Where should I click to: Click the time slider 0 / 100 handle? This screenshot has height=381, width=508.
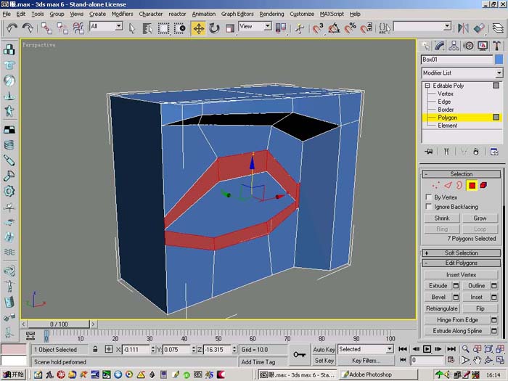tap(59, 324)
